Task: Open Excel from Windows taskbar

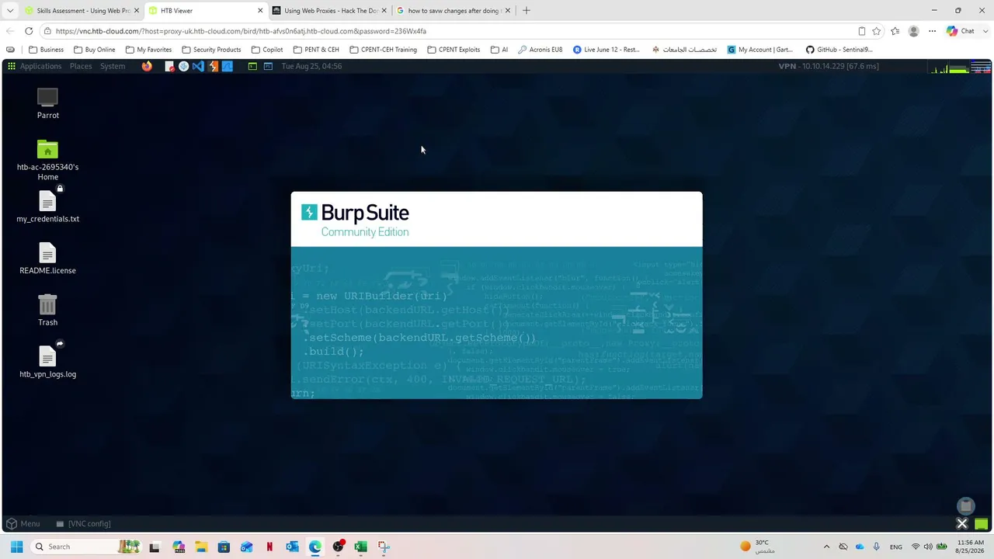Action: pos(360,547)
